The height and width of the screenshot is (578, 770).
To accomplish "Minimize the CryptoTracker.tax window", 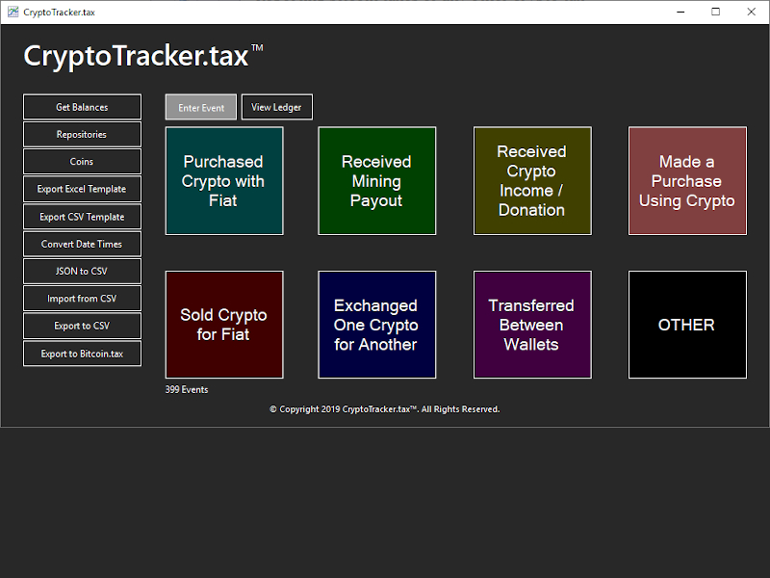I will (680, 12).
